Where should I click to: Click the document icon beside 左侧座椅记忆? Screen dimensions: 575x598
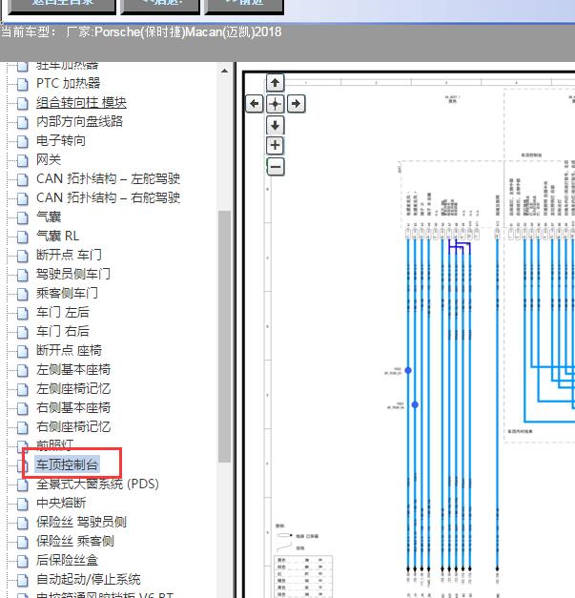point(23,389)
